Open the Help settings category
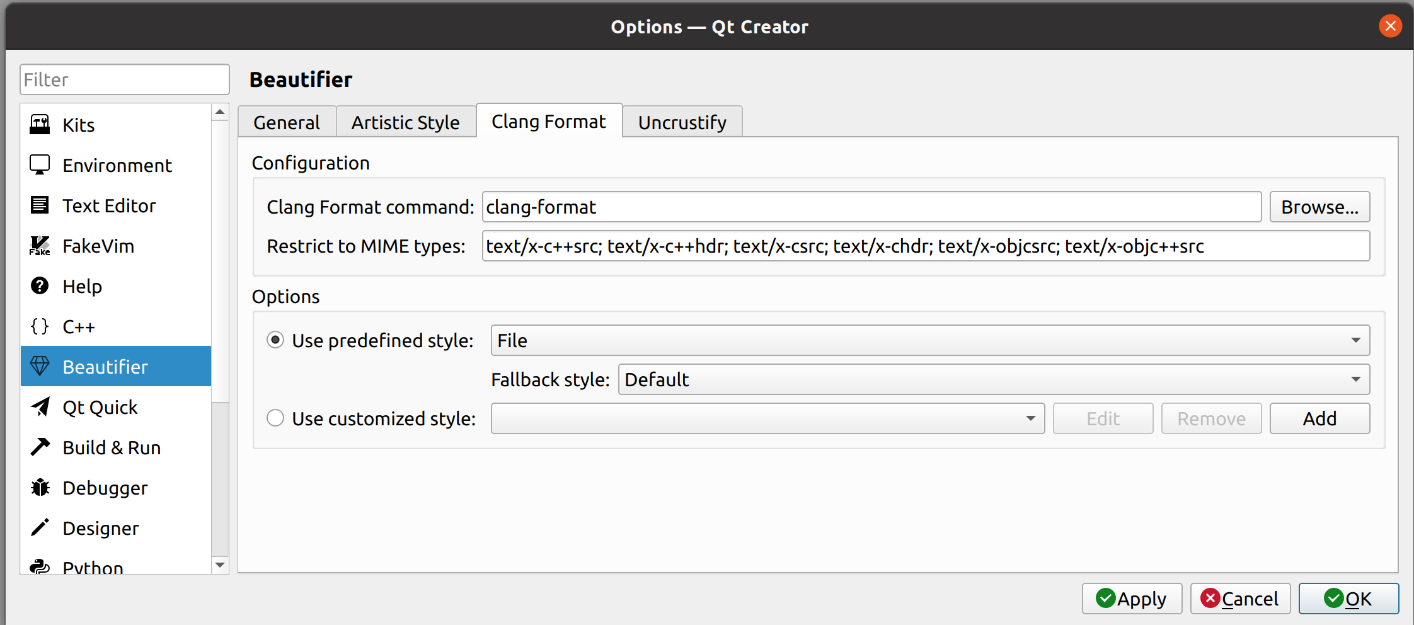The width and height of the screenshot is (1414, 625). (x=116, y=286)
